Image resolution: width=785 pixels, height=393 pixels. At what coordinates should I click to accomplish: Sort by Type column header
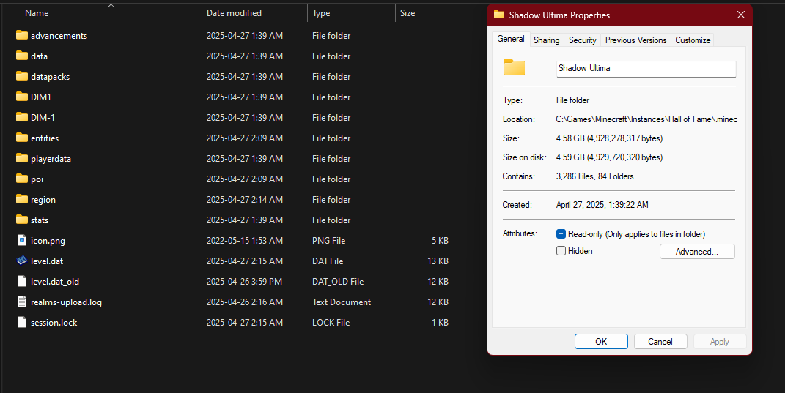(321, 13)
